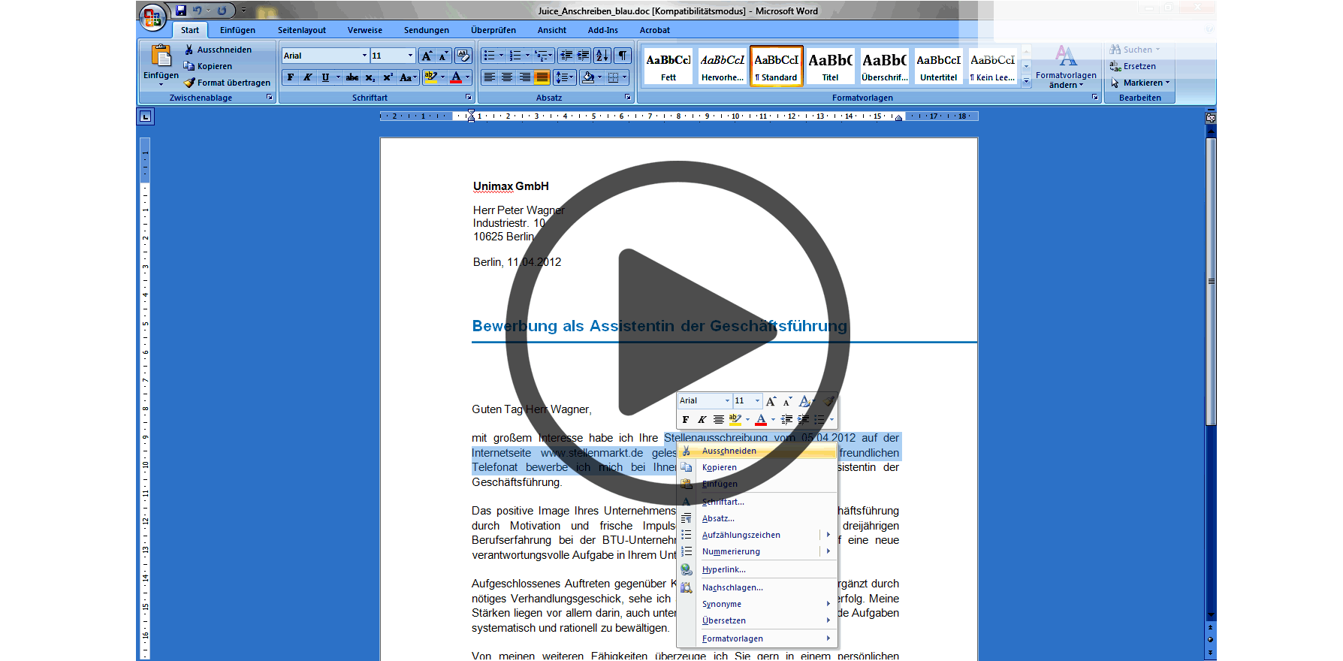Open the Arial font name dropdown in ribbon

(364, 56)
